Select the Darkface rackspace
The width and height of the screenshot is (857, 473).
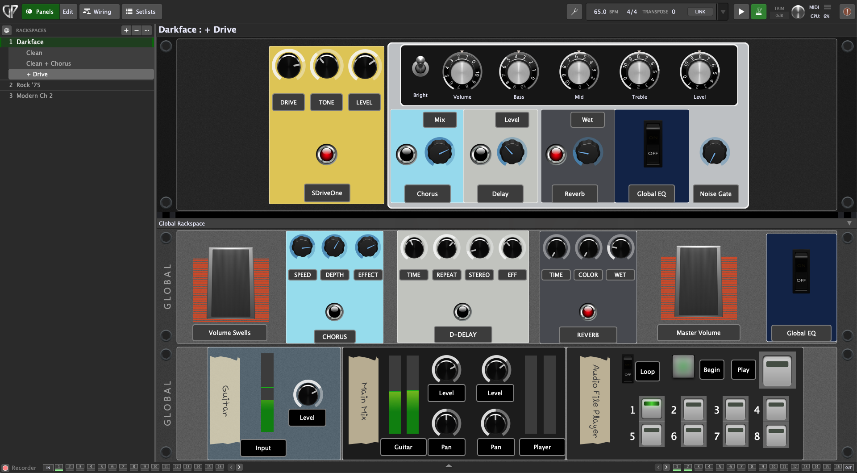pyautogui.click(x=77, y=42)
